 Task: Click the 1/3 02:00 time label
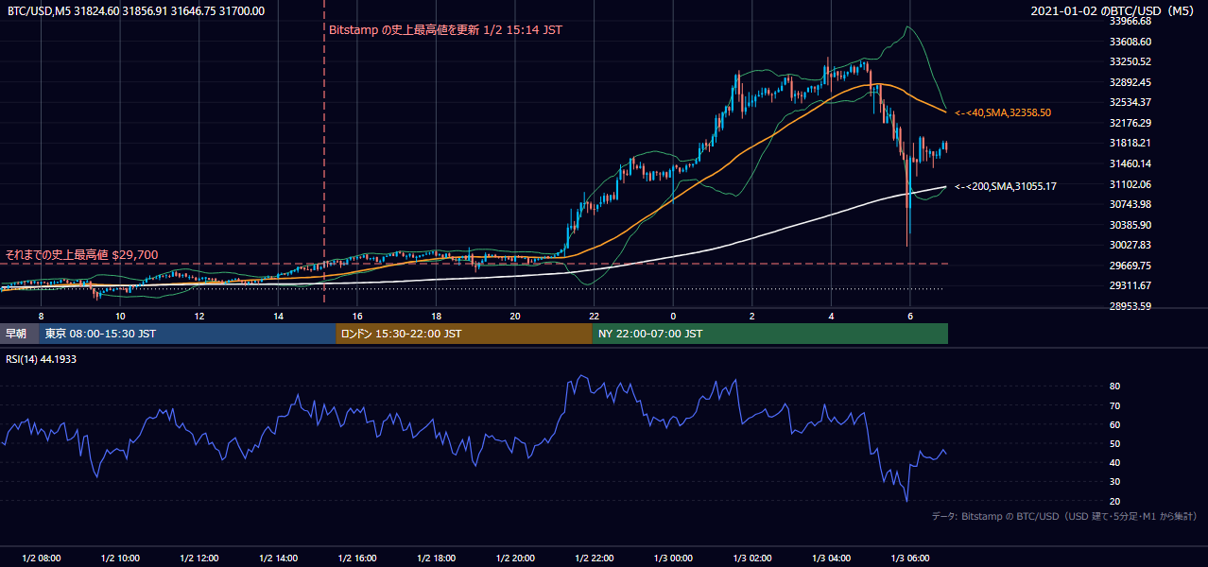click(752, 558)
